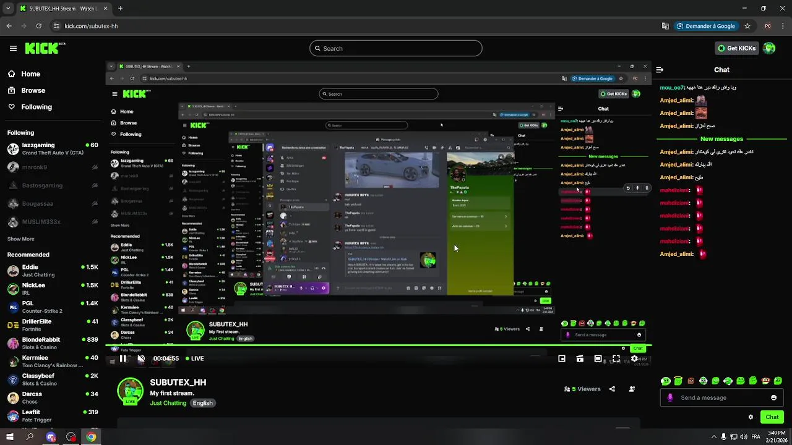This screenshot has height=445, width=792.
Task: Enable mini player mode
Action: 562,358
